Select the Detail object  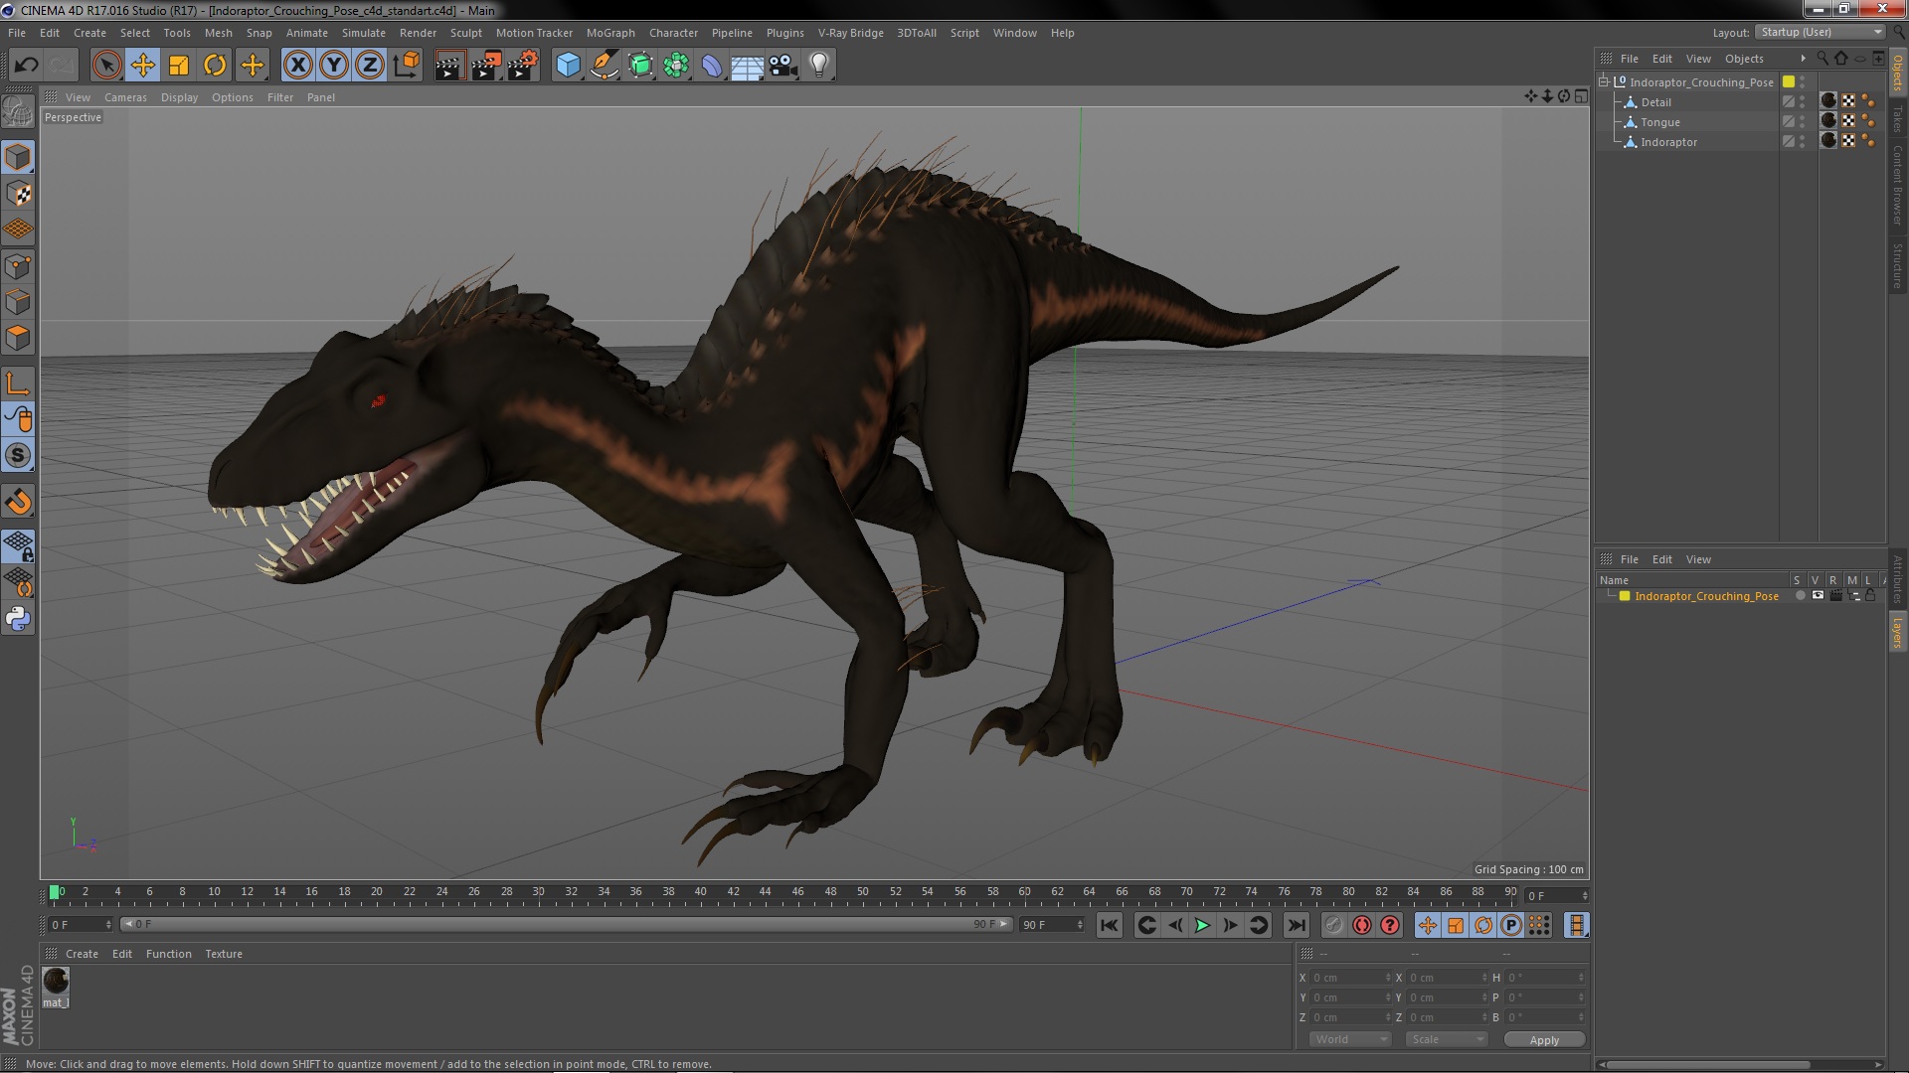click(x=1655, y=102)
